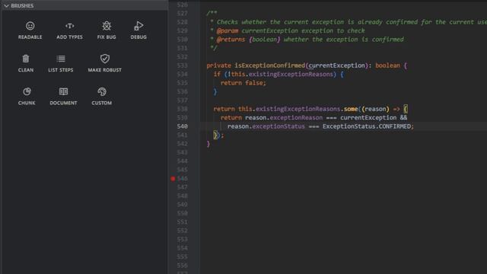The height and width of the screenshot is (274, 487).
Task: Remove the breakpoint on line 546
Action: (x=173, y=179)
